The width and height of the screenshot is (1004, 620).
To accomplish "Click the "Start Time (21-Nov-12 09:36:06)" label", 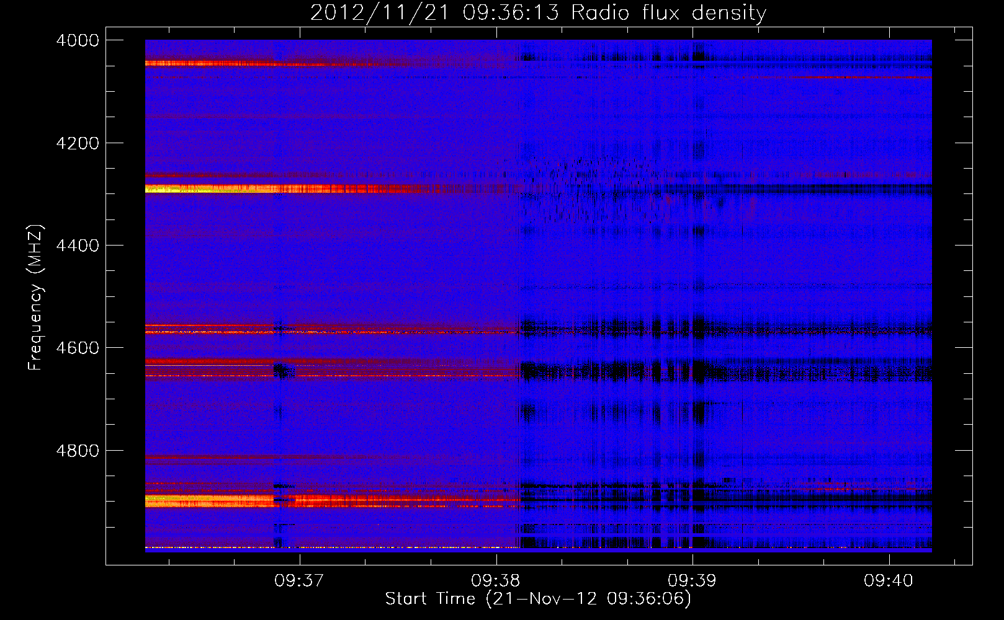I will (x=538, y=599).
